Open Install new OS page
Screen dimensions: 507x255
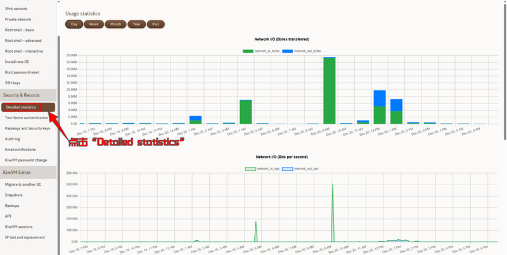[x=17, y=62]
